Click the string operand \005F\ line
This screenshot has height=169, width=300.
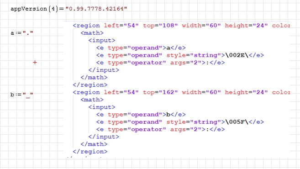[x=180, y=122]
